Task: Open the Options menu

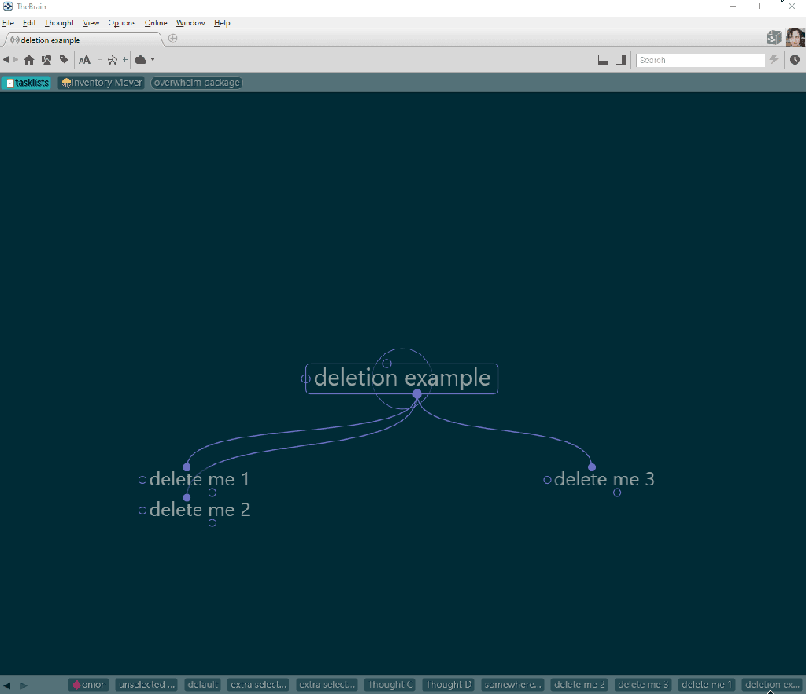Action: pos(122,23)
